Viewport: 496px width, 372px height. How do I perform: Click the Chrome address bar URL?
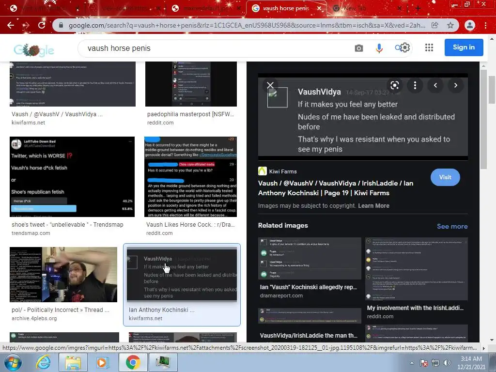247,25
